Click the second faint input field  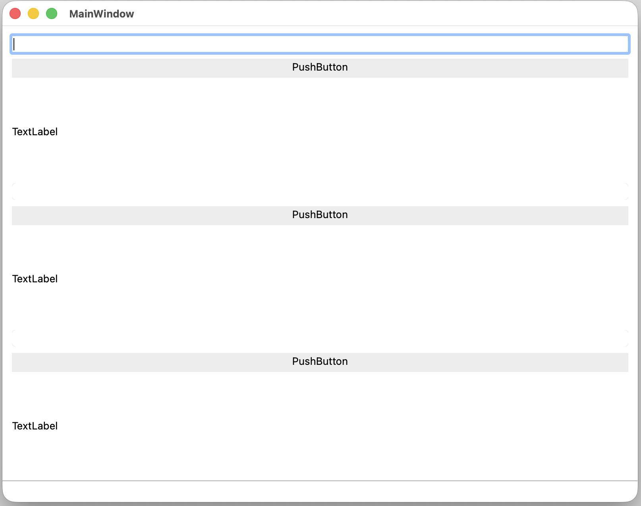(x=320, y=192)
